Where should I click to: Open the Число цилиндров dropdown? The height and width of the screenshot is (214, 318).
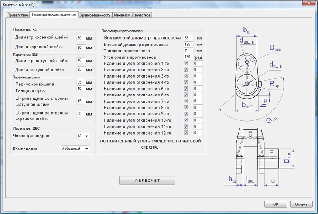pyautogui.click(x=83, y=136)
